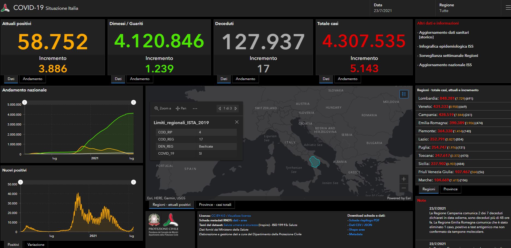Select Province - casi totali map tab
The height and width of the screenshot is (248, 511).
click(215, 205)
